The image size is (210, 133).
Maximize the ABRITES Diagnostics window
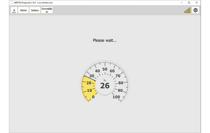click(189, 2)
